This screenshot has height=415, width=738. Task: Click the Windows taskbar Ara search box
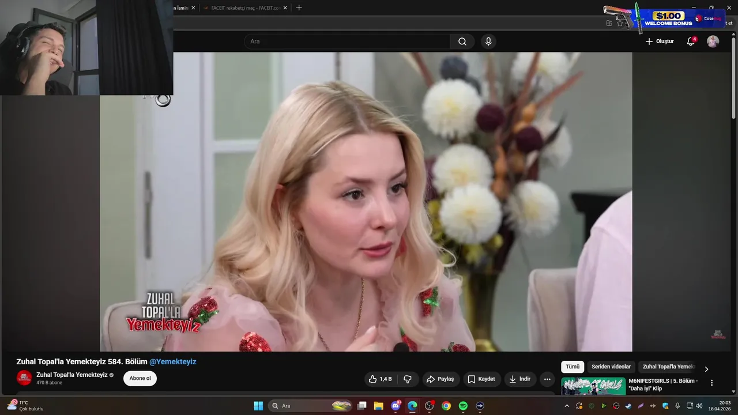coord(311,406)
